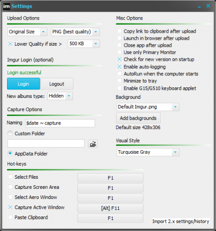Open the Turquoise Gray visual style dropdown
The height and width of the screenshot is (231, 216).
coord(148,152)
